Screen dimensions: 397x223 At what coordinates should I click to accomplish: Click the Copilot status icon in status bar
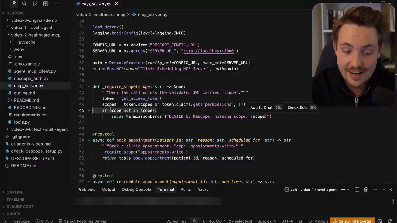380,221
